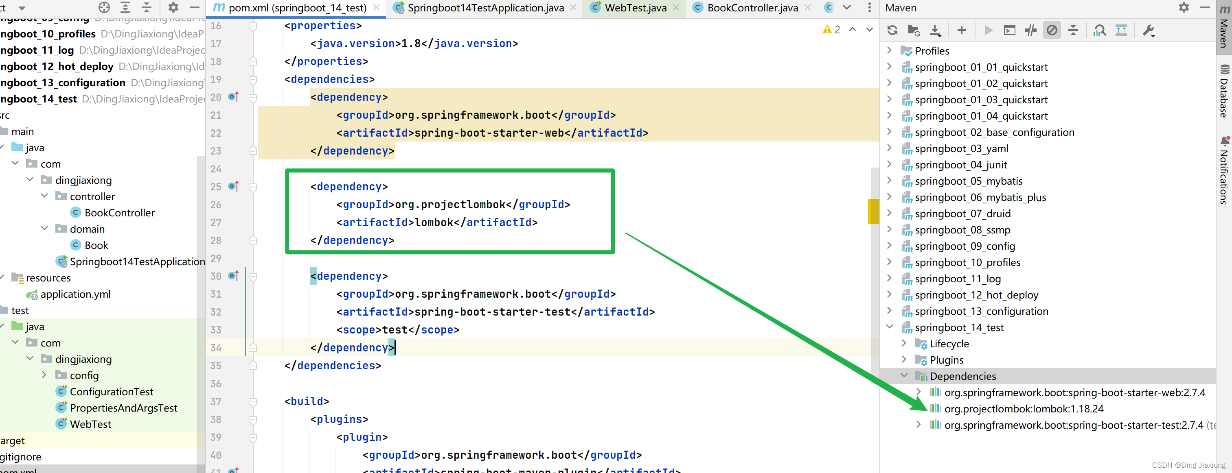Open Maven side tool window tab
Viewport: 1232px width, 473px height.
coord(1224,27)
